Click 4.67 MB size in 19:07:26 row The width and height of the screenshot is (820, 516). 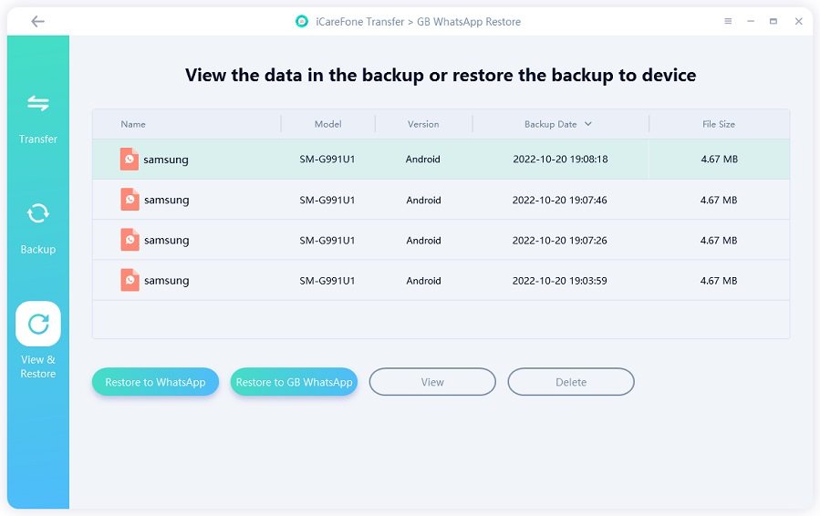point(719,240)
